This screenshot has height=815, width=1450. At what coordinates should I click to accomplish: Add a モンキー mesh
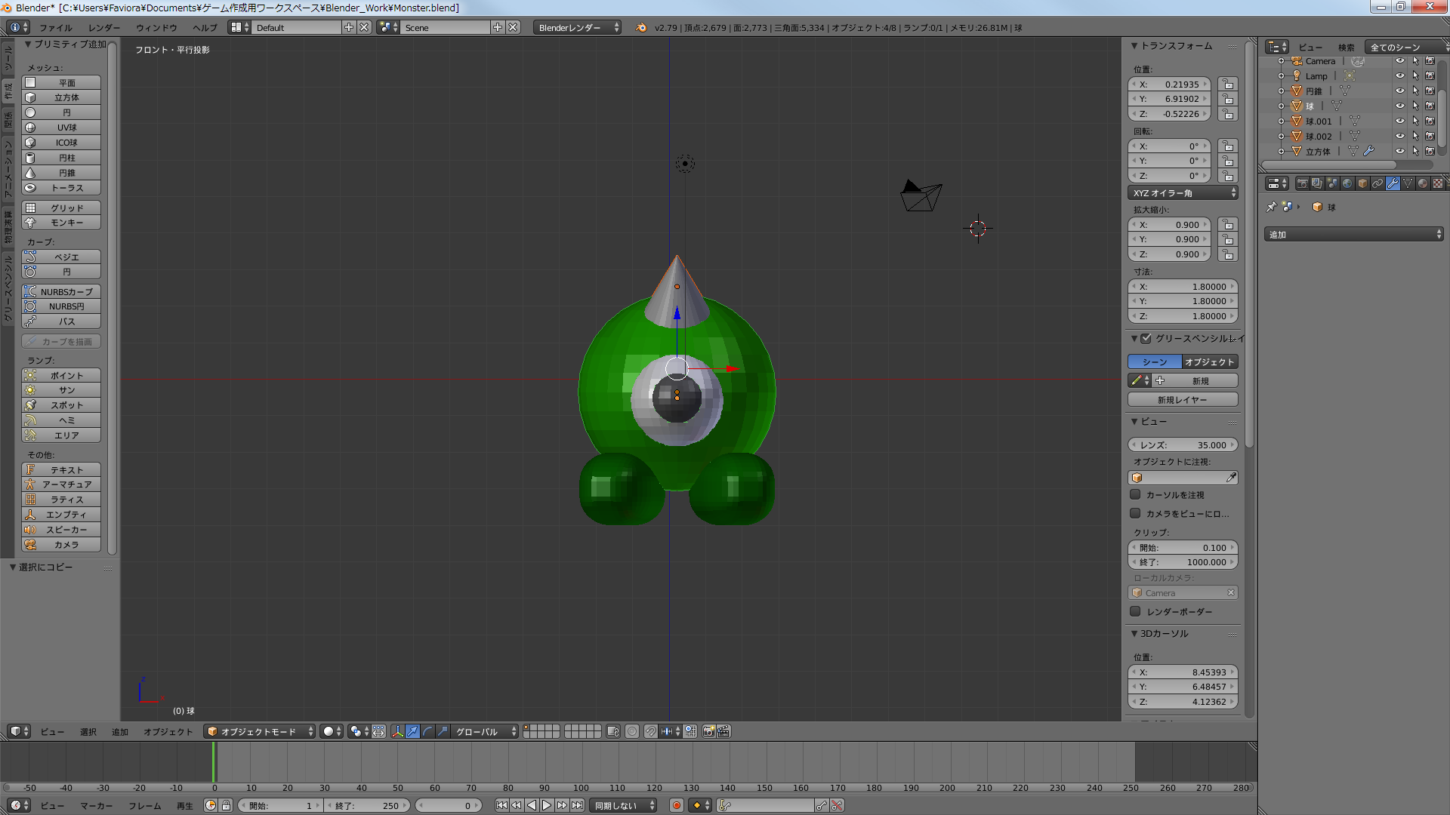61,223
